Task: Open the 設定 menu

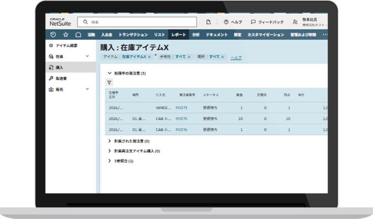Action: pos(237,35)
